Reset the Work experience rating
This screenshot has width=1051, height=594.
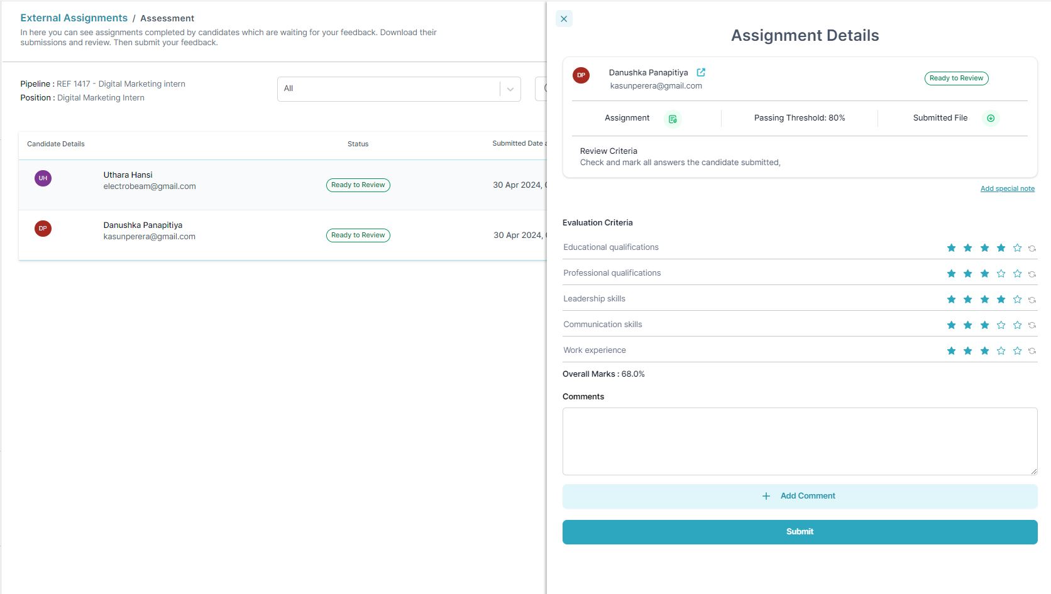pyautogui.click(x=1032, y=352)
